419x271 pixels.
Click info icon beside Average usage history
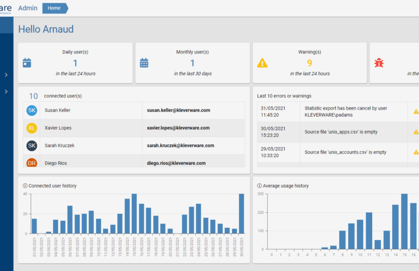(259, 185)
